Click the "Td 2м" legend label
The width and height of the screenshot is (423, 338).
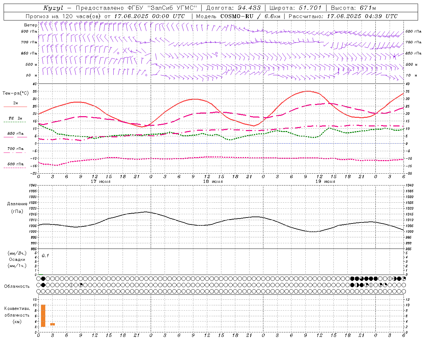(x=15, y=118)
